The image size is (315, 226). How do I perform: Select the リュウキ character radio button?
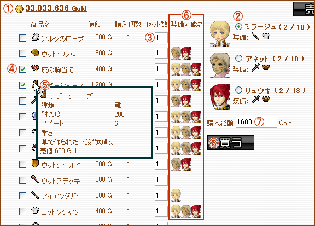238,90
